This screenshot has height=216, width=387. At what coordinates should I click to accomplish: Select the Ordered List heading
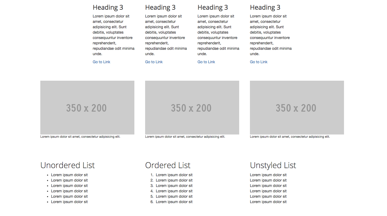pos(168,165)
